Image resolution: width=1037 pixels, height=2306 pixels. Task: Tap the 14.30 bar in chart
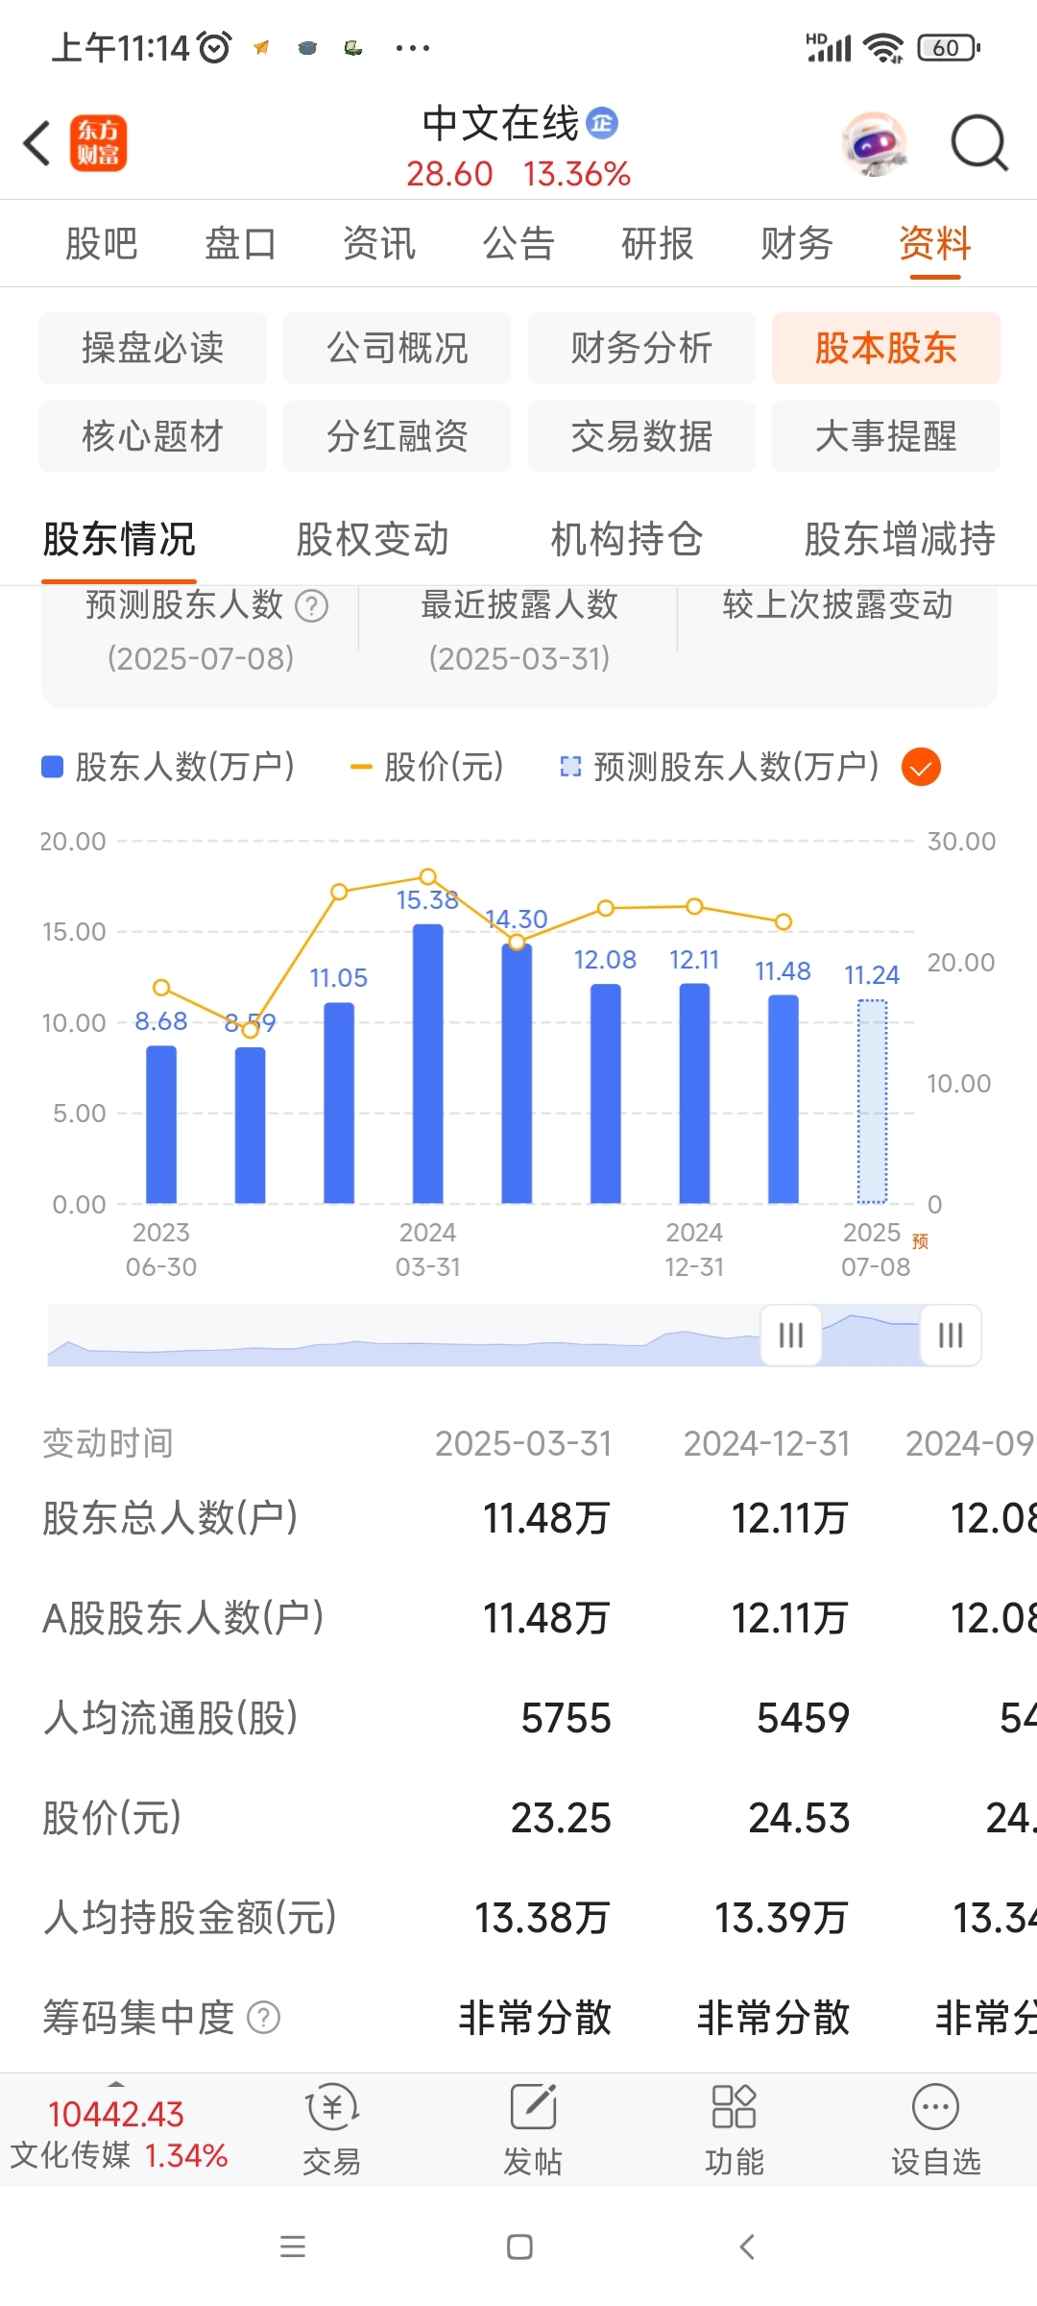[517, 1073]
